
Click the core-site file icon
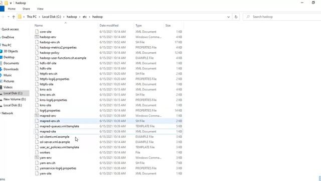click(37, 32)
